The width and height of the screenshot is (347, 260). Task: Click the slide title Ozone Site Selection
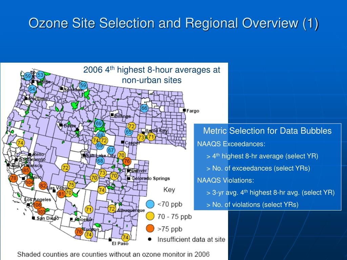[173, 23]
